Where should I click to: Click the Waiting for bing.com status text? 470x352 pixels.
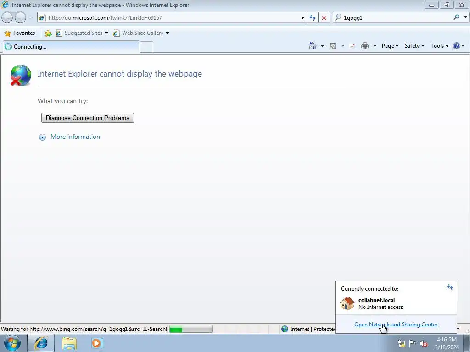(x=84, y=329)
